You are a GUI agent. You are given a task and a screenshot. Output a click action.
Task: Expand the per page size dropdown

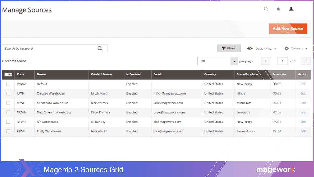point(234,61)
